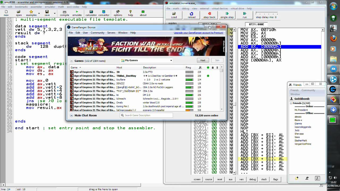
Task: Expand the Main Chat Room section
Action: pyautogui.click(x=71, y=115)
